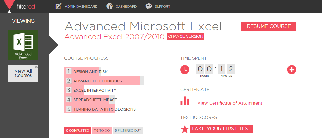
Task: Click the 0 Completed filter tag
Action: [x=77, y=131]
